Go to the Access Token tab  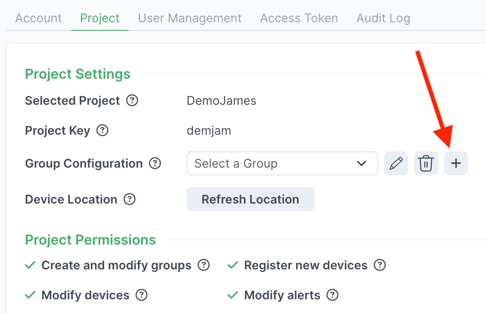point(299,18)
